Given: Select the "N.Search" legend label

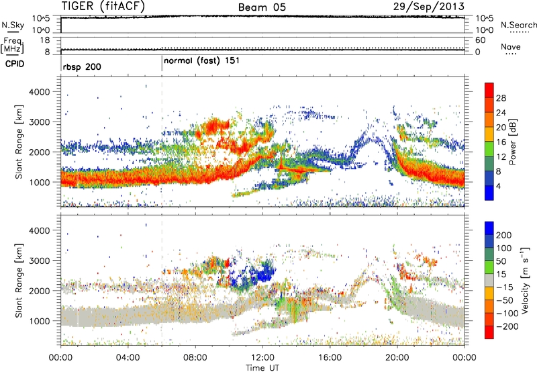Looking at the screenshot, I should click(518, 25).
